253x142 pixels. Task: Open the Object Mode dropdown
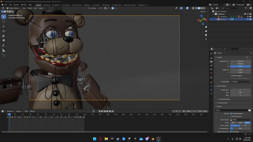(x=13, y=8)
